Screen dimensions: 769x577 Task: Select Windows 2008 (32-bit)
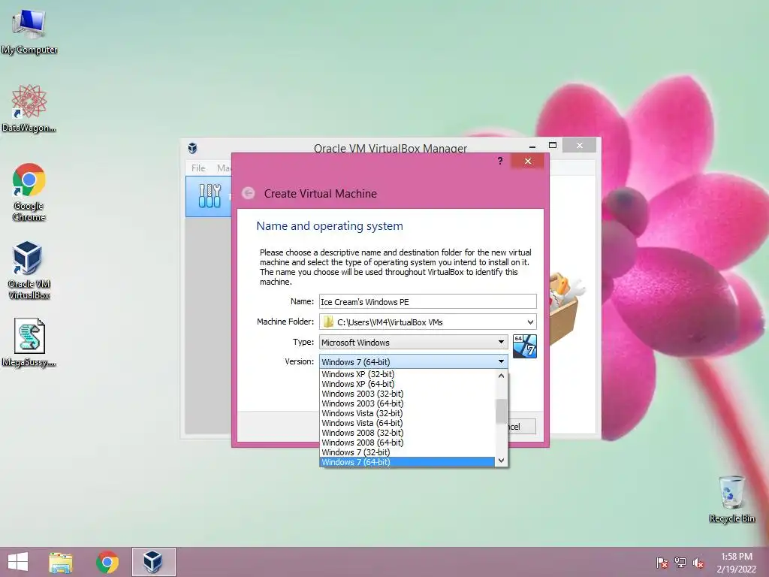pyautogui.click(x=407, y=433)
